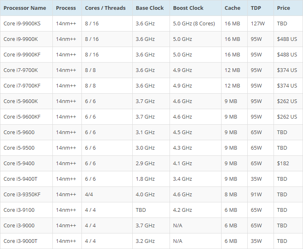This screenshot has height=249, width=303.
Task: Select the Core i5-9400 name cell
Action: pyautogui.click(x=26, y=163)
